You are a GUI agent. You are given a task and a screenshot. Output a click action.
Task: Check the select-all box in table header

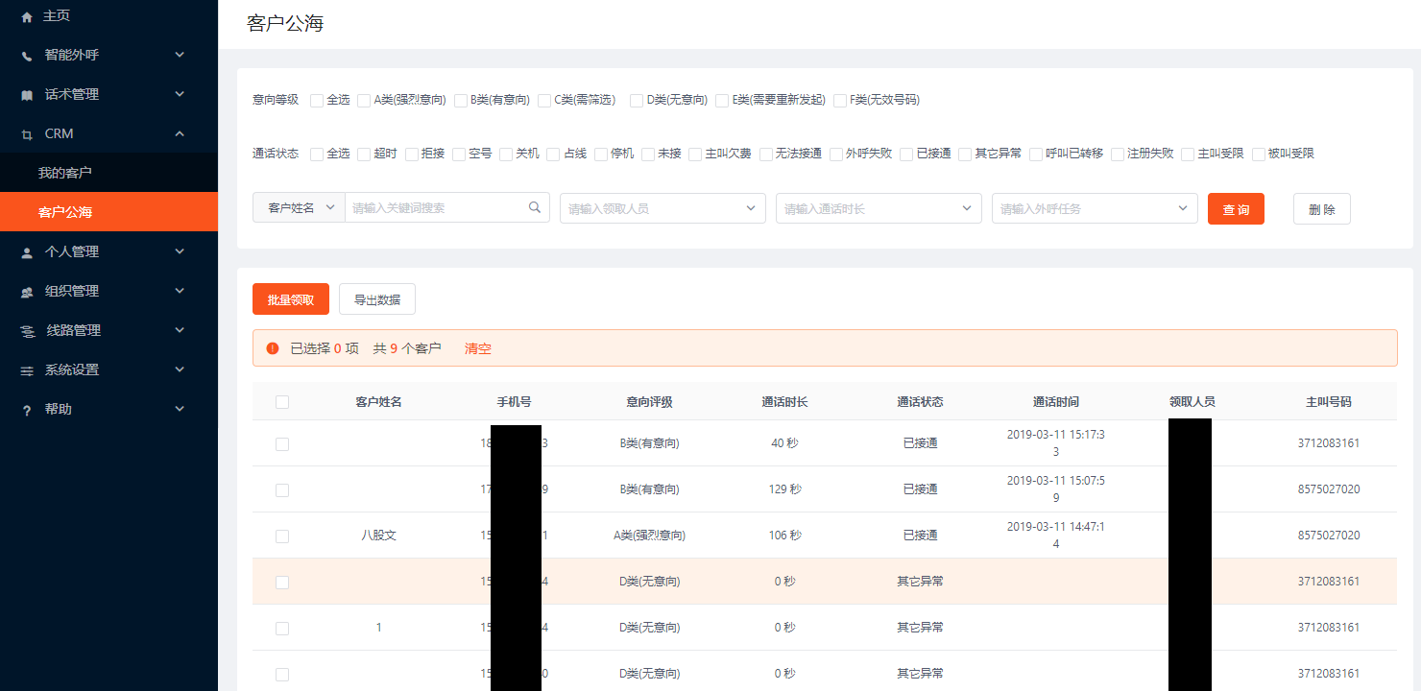(281, 402)
